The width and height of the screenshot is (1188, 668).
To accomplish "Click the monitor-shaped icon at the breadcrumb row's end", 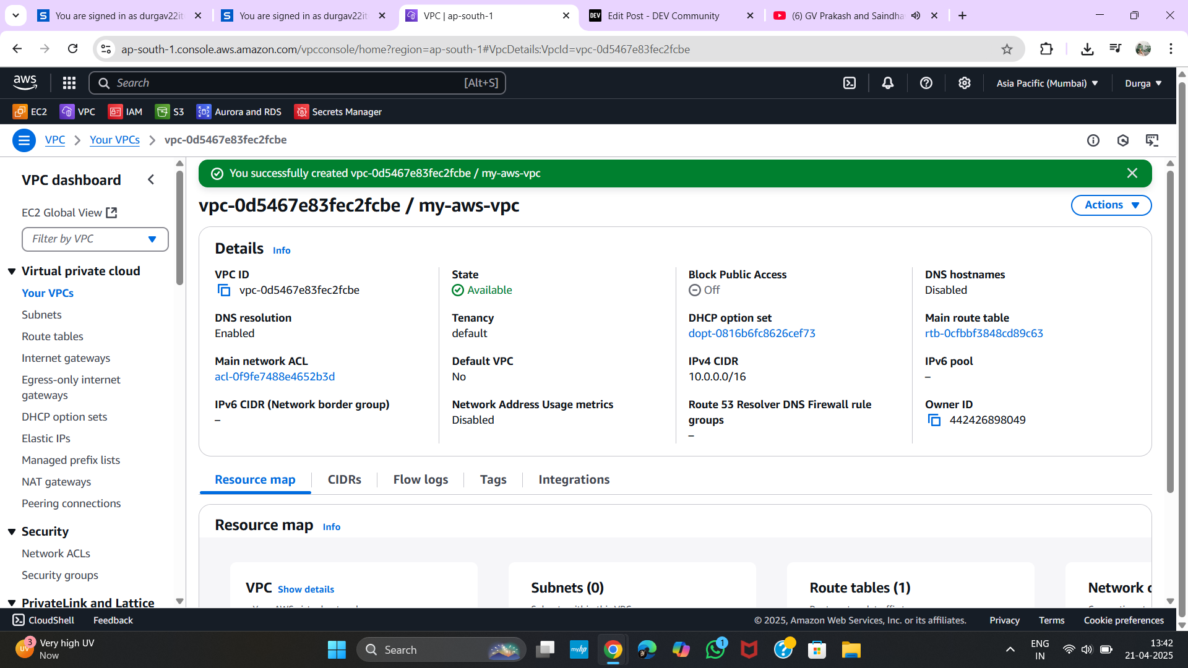I will click(x=1152, y=140).
